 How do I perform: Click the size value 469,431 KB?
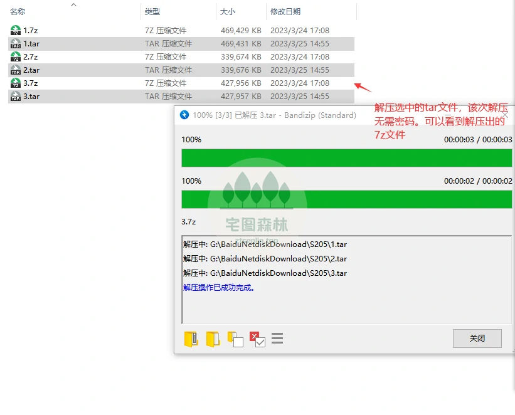point(241,44)
